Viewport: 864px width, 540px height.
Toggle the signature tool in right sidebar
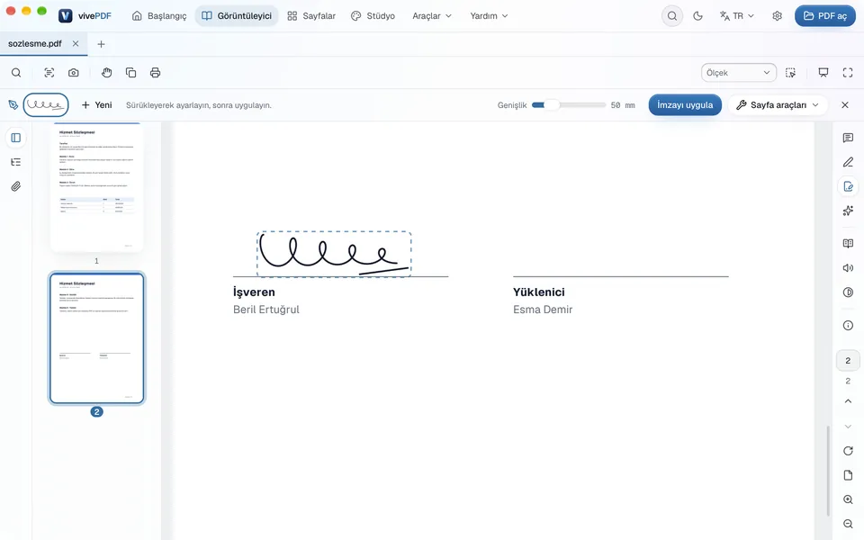pyautogui.click(x=848, y=186)
